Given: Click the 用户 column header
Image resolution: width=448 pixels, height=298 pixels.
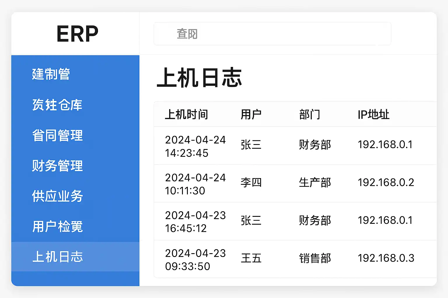Looking at the screenshot, I should pos(251,114).
